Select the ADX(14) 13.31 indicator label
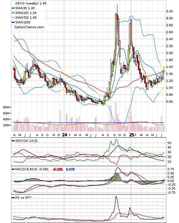The height and width of the screenshot is (223, 179). click(x=26, y=141)
